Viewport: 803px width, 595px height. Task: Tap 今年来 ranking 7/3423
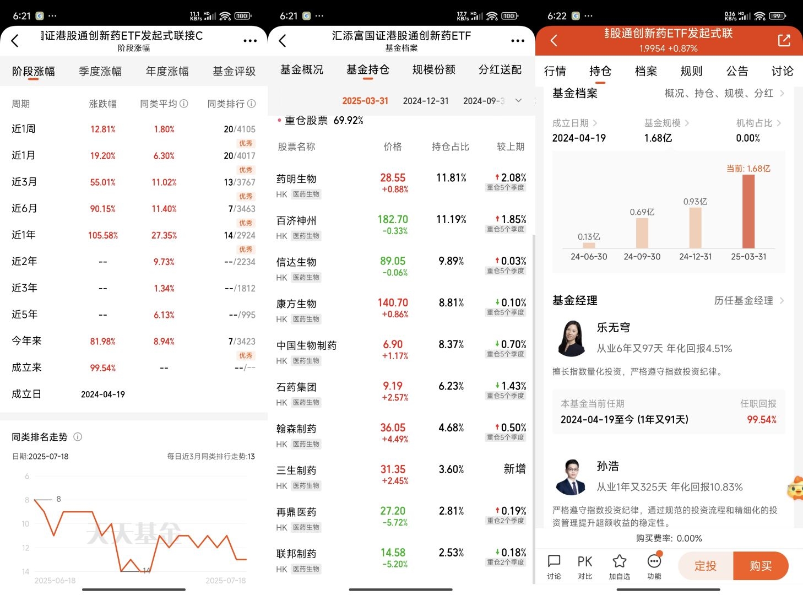[x=242, y=341]
